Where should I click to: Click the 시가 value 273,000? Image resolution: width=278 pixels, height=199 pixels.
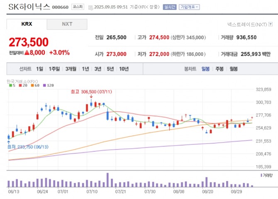coord(116,54)
